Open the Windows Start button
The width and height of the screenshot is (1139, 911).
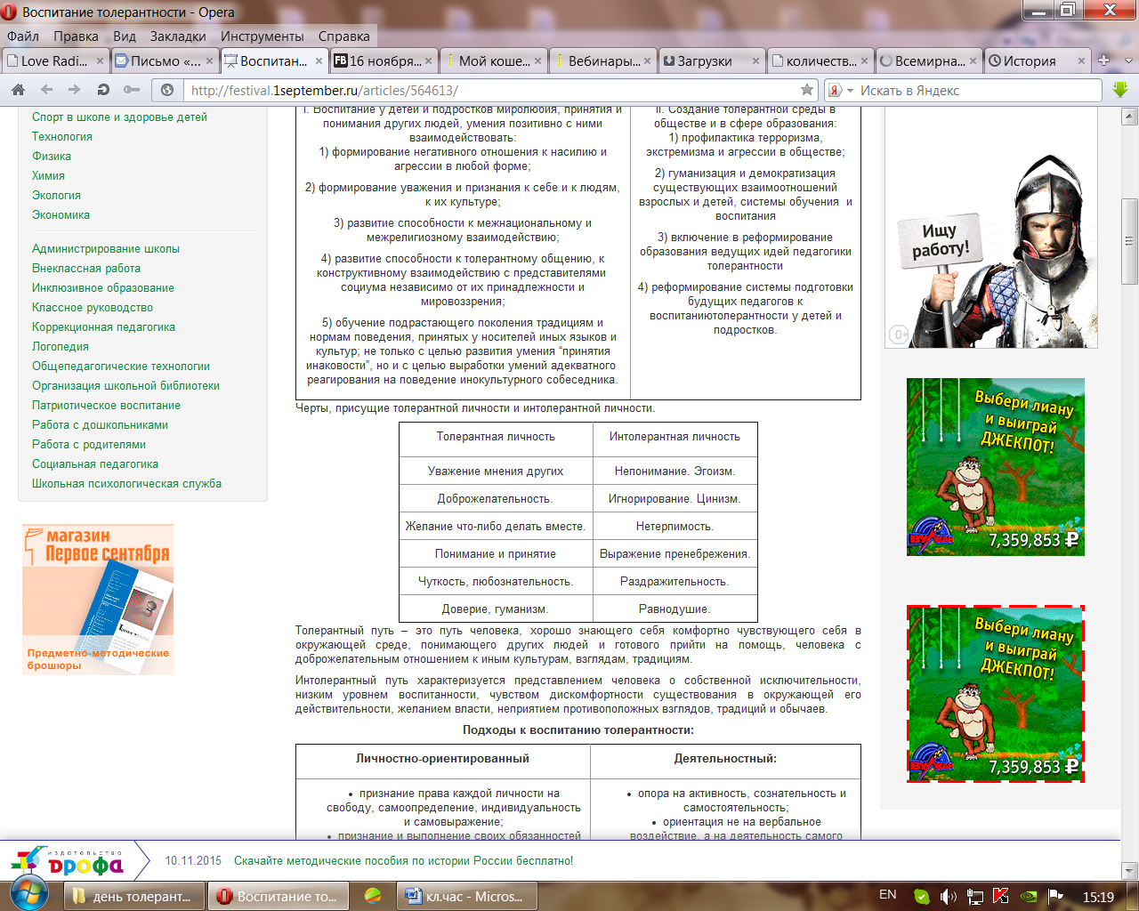pyautogui.click(x=29, y=892)
